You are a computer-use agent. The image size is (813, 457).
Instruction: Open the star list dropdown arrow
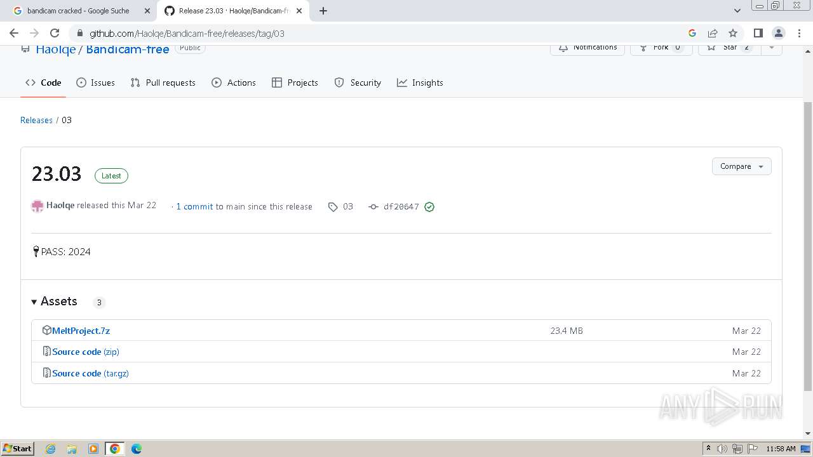click(772, 48)
